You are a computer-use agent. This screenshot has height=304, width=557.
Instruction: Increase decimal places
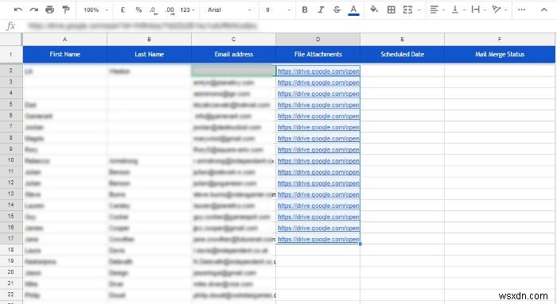169,10
